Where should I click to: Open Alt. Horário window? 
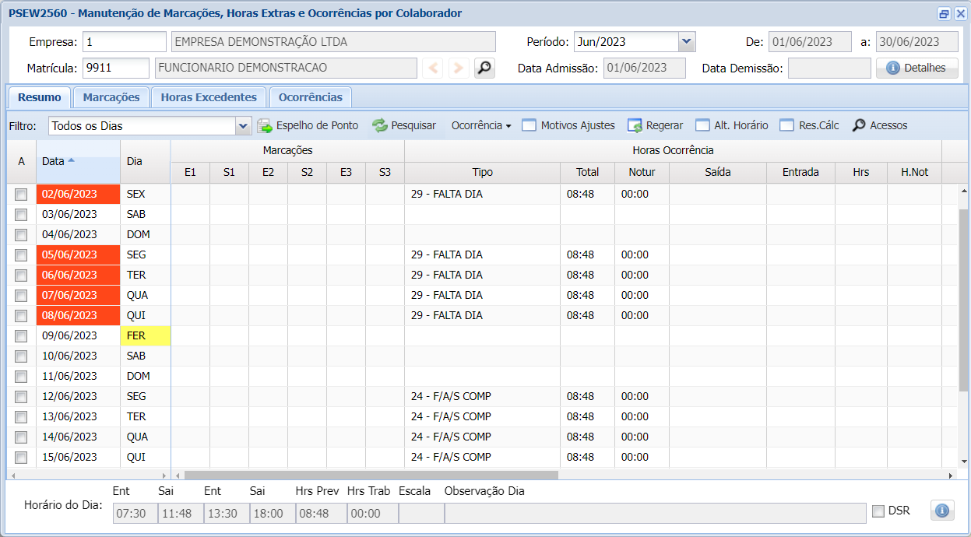[703, 125]
